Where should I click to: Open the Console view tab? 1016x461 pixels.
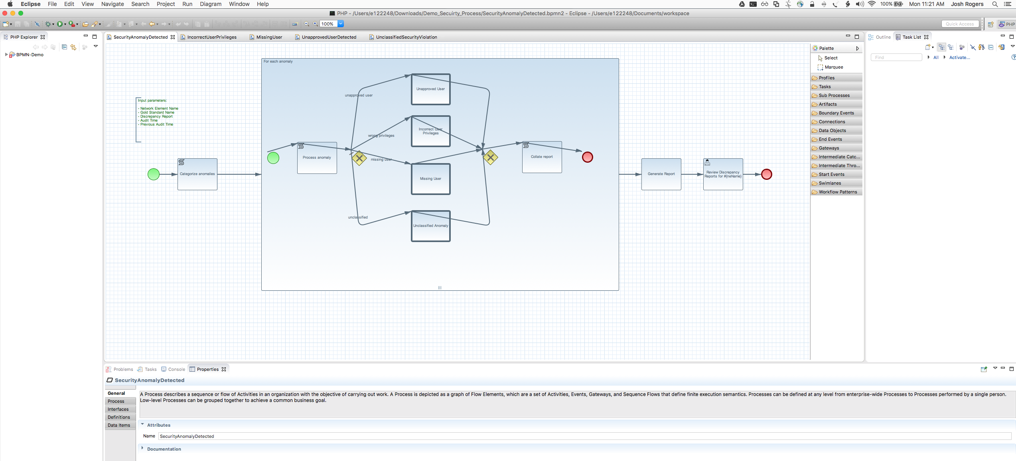tap(173, 369)
